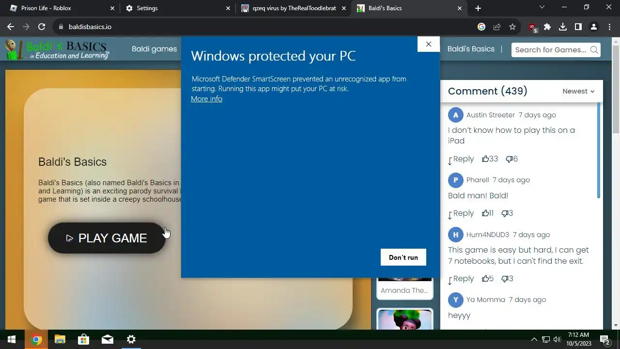
Task: Open the network tray icon
Action: coord(545,339)
